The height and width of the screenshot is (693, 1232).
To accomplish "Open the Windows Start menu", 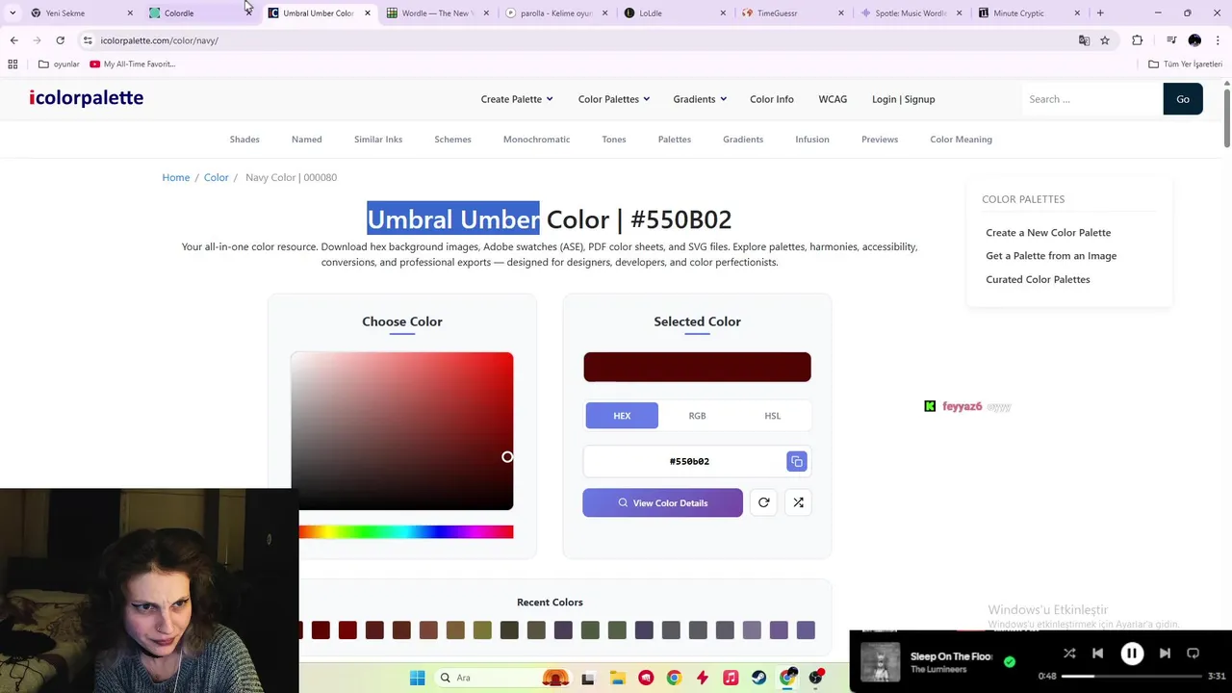I will click(x=417, y=679).
